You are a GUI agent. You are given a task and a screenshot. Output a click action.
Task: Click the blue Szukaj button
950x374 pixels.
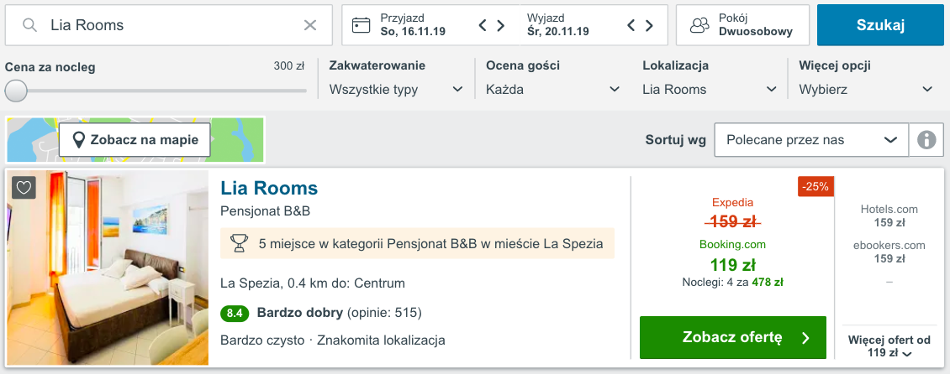(x=880, y=25)
